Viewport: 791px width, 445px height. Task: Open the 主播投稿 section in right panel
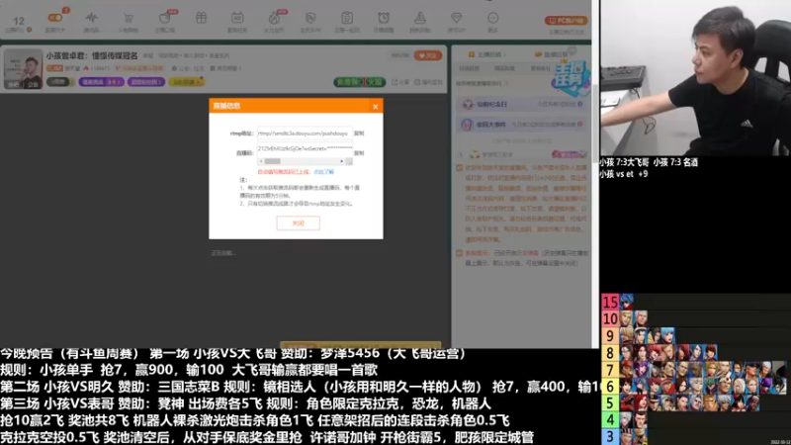pyautogui.click(x=487, y=54)
